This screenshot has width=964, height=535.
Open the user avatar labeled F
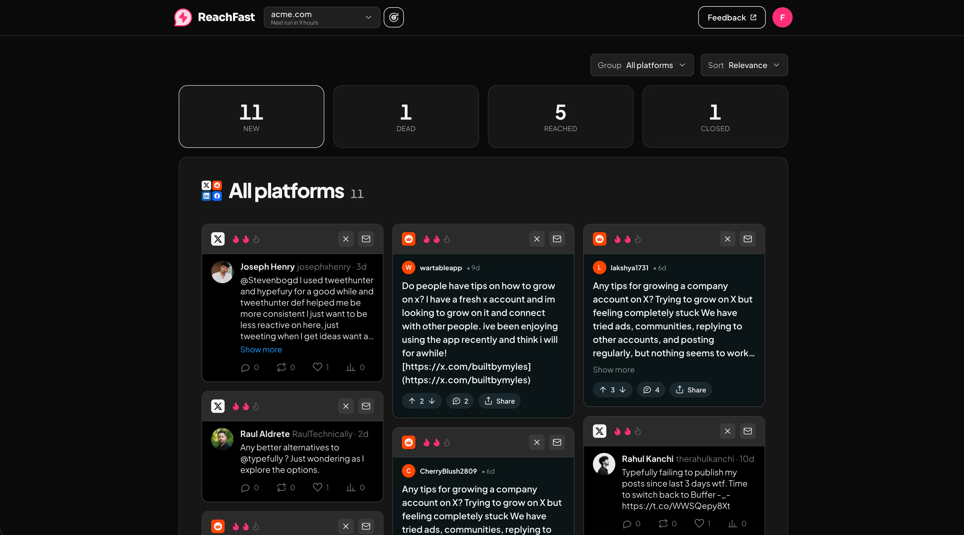(x=782, y=17)
